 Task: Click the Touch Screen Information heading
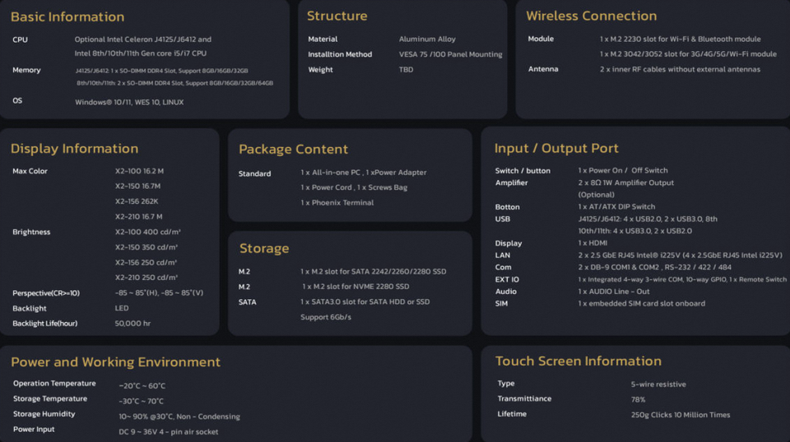(x=578, y=361)
